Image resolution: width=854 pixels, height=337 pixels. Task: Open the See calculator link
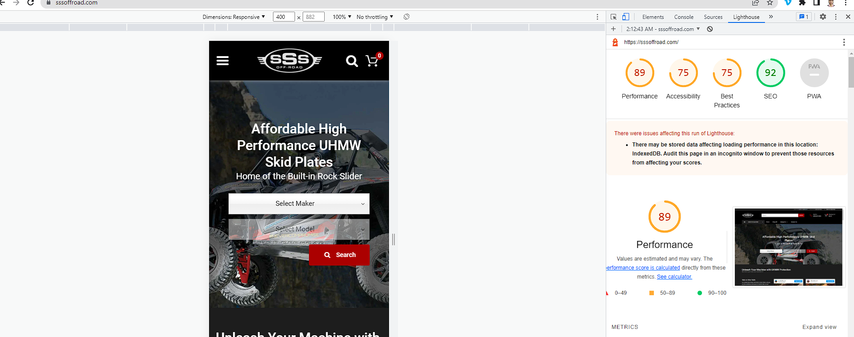click(675, 277)
